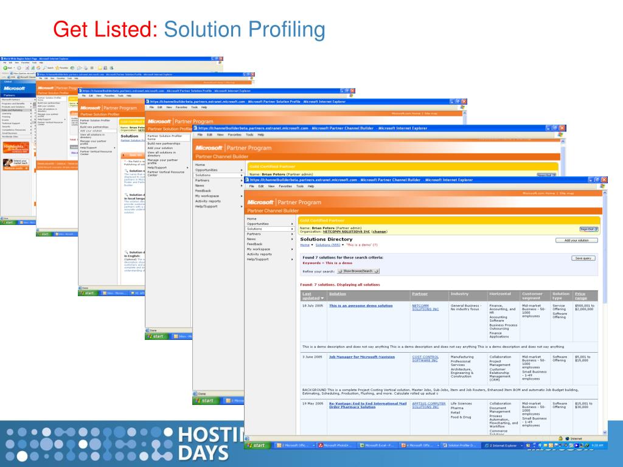Click Microsoft.com Home link in front window header
This screenshot has height=467, width=623.
538,193
